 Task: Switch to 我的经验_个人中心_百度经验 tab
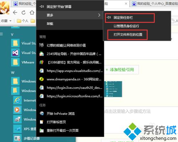coord(154,4)
